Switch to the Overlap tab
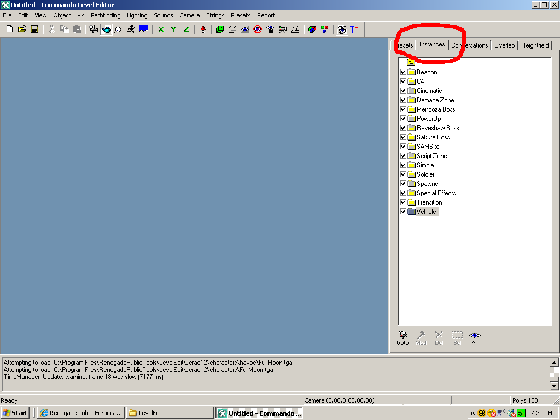The height and width of the screenshot is (420, 560). [x=504, y=45]
